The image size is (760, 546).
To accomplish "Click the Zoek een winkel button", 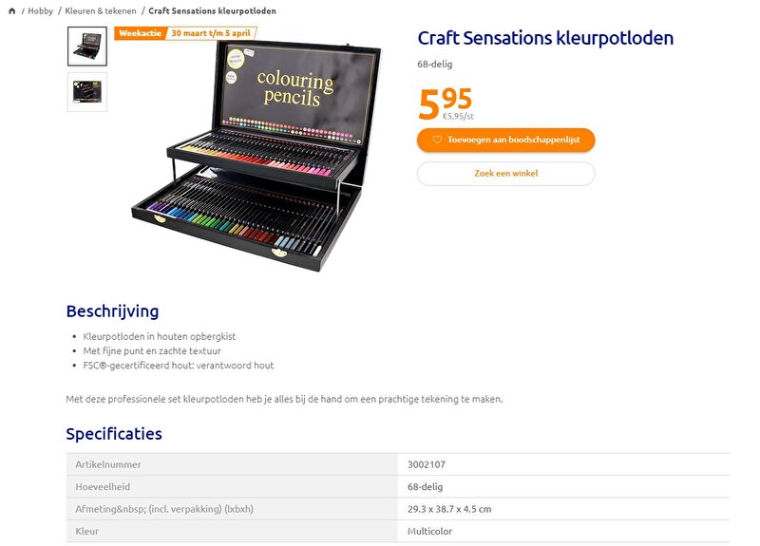I will 505,174.
